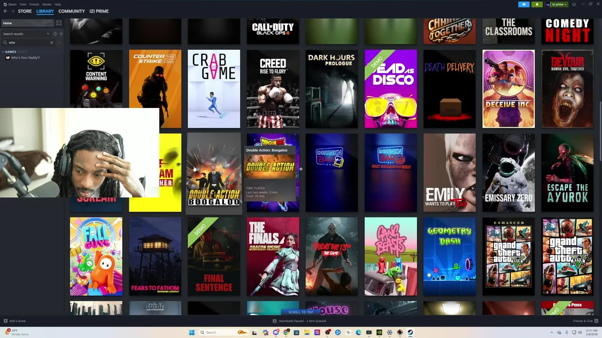Open Escape the Ayuwoki tile
The width and height of the screenshot is (602, 338).
(567, 172)
